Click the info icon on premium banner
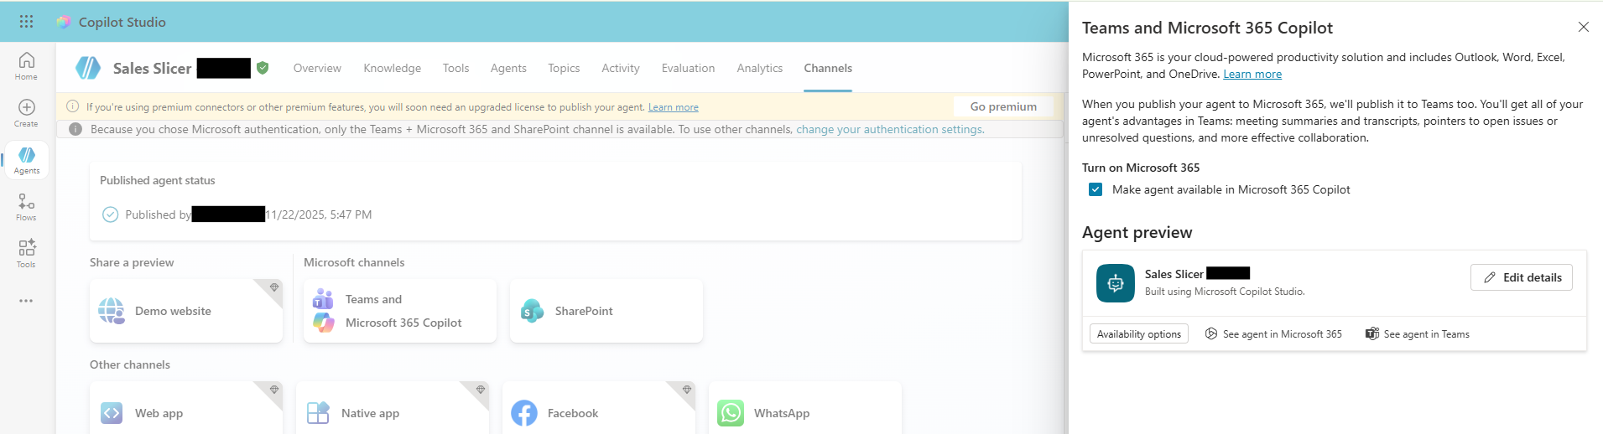Viewport: 1603px width, 434px height. (x=73, y=106)
